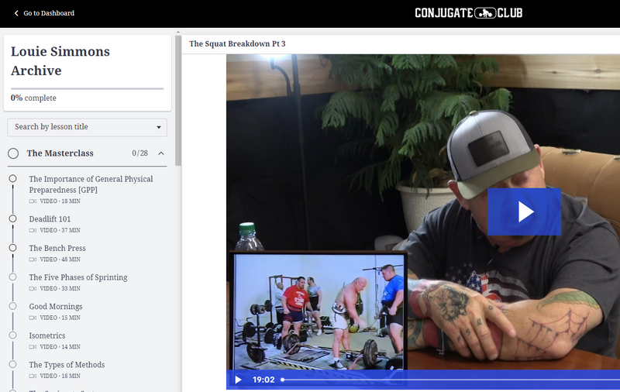
Task: Toggle completion circle for Deadlift 101
Action: [12, 219]
